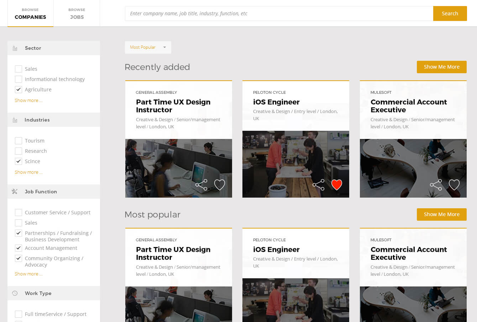Open iOS Engineer title in Recently added
The width and height of the screenshot is (477, 322).
[x=276, y=102]
